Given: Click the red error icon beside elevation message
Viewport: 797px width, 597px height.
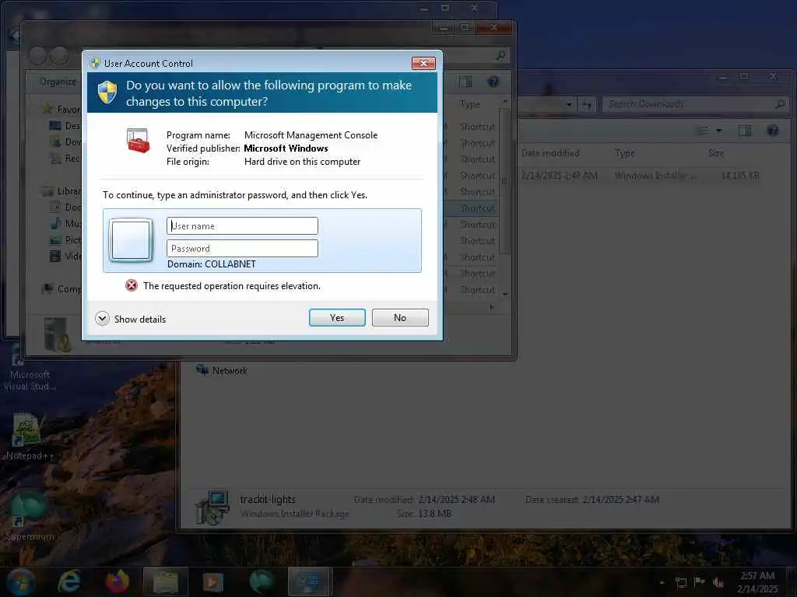Looking at the screenshot, I should pos(131,285).
